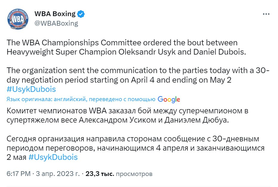278x187 pixels.
Task: Open the 23,3 тыс. view count
Action: [x=100, y=174]
